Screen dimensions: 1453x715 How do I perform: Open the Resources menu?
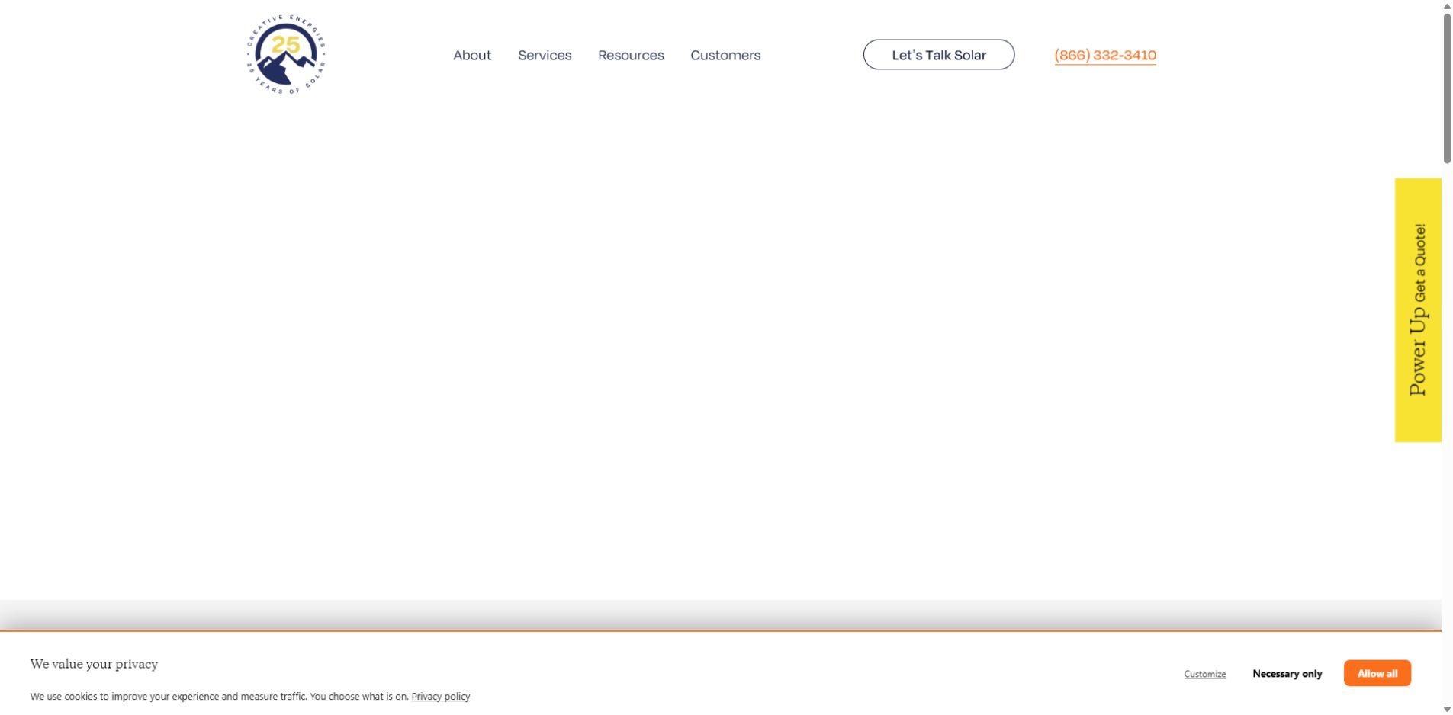[x=631, y=55]
